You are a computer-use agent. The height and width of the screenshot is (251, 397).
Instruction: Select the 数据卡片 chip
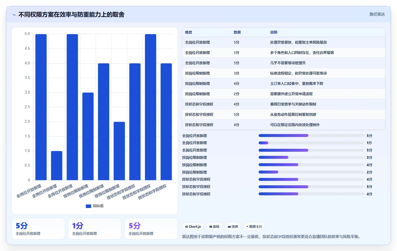[254, 227]
